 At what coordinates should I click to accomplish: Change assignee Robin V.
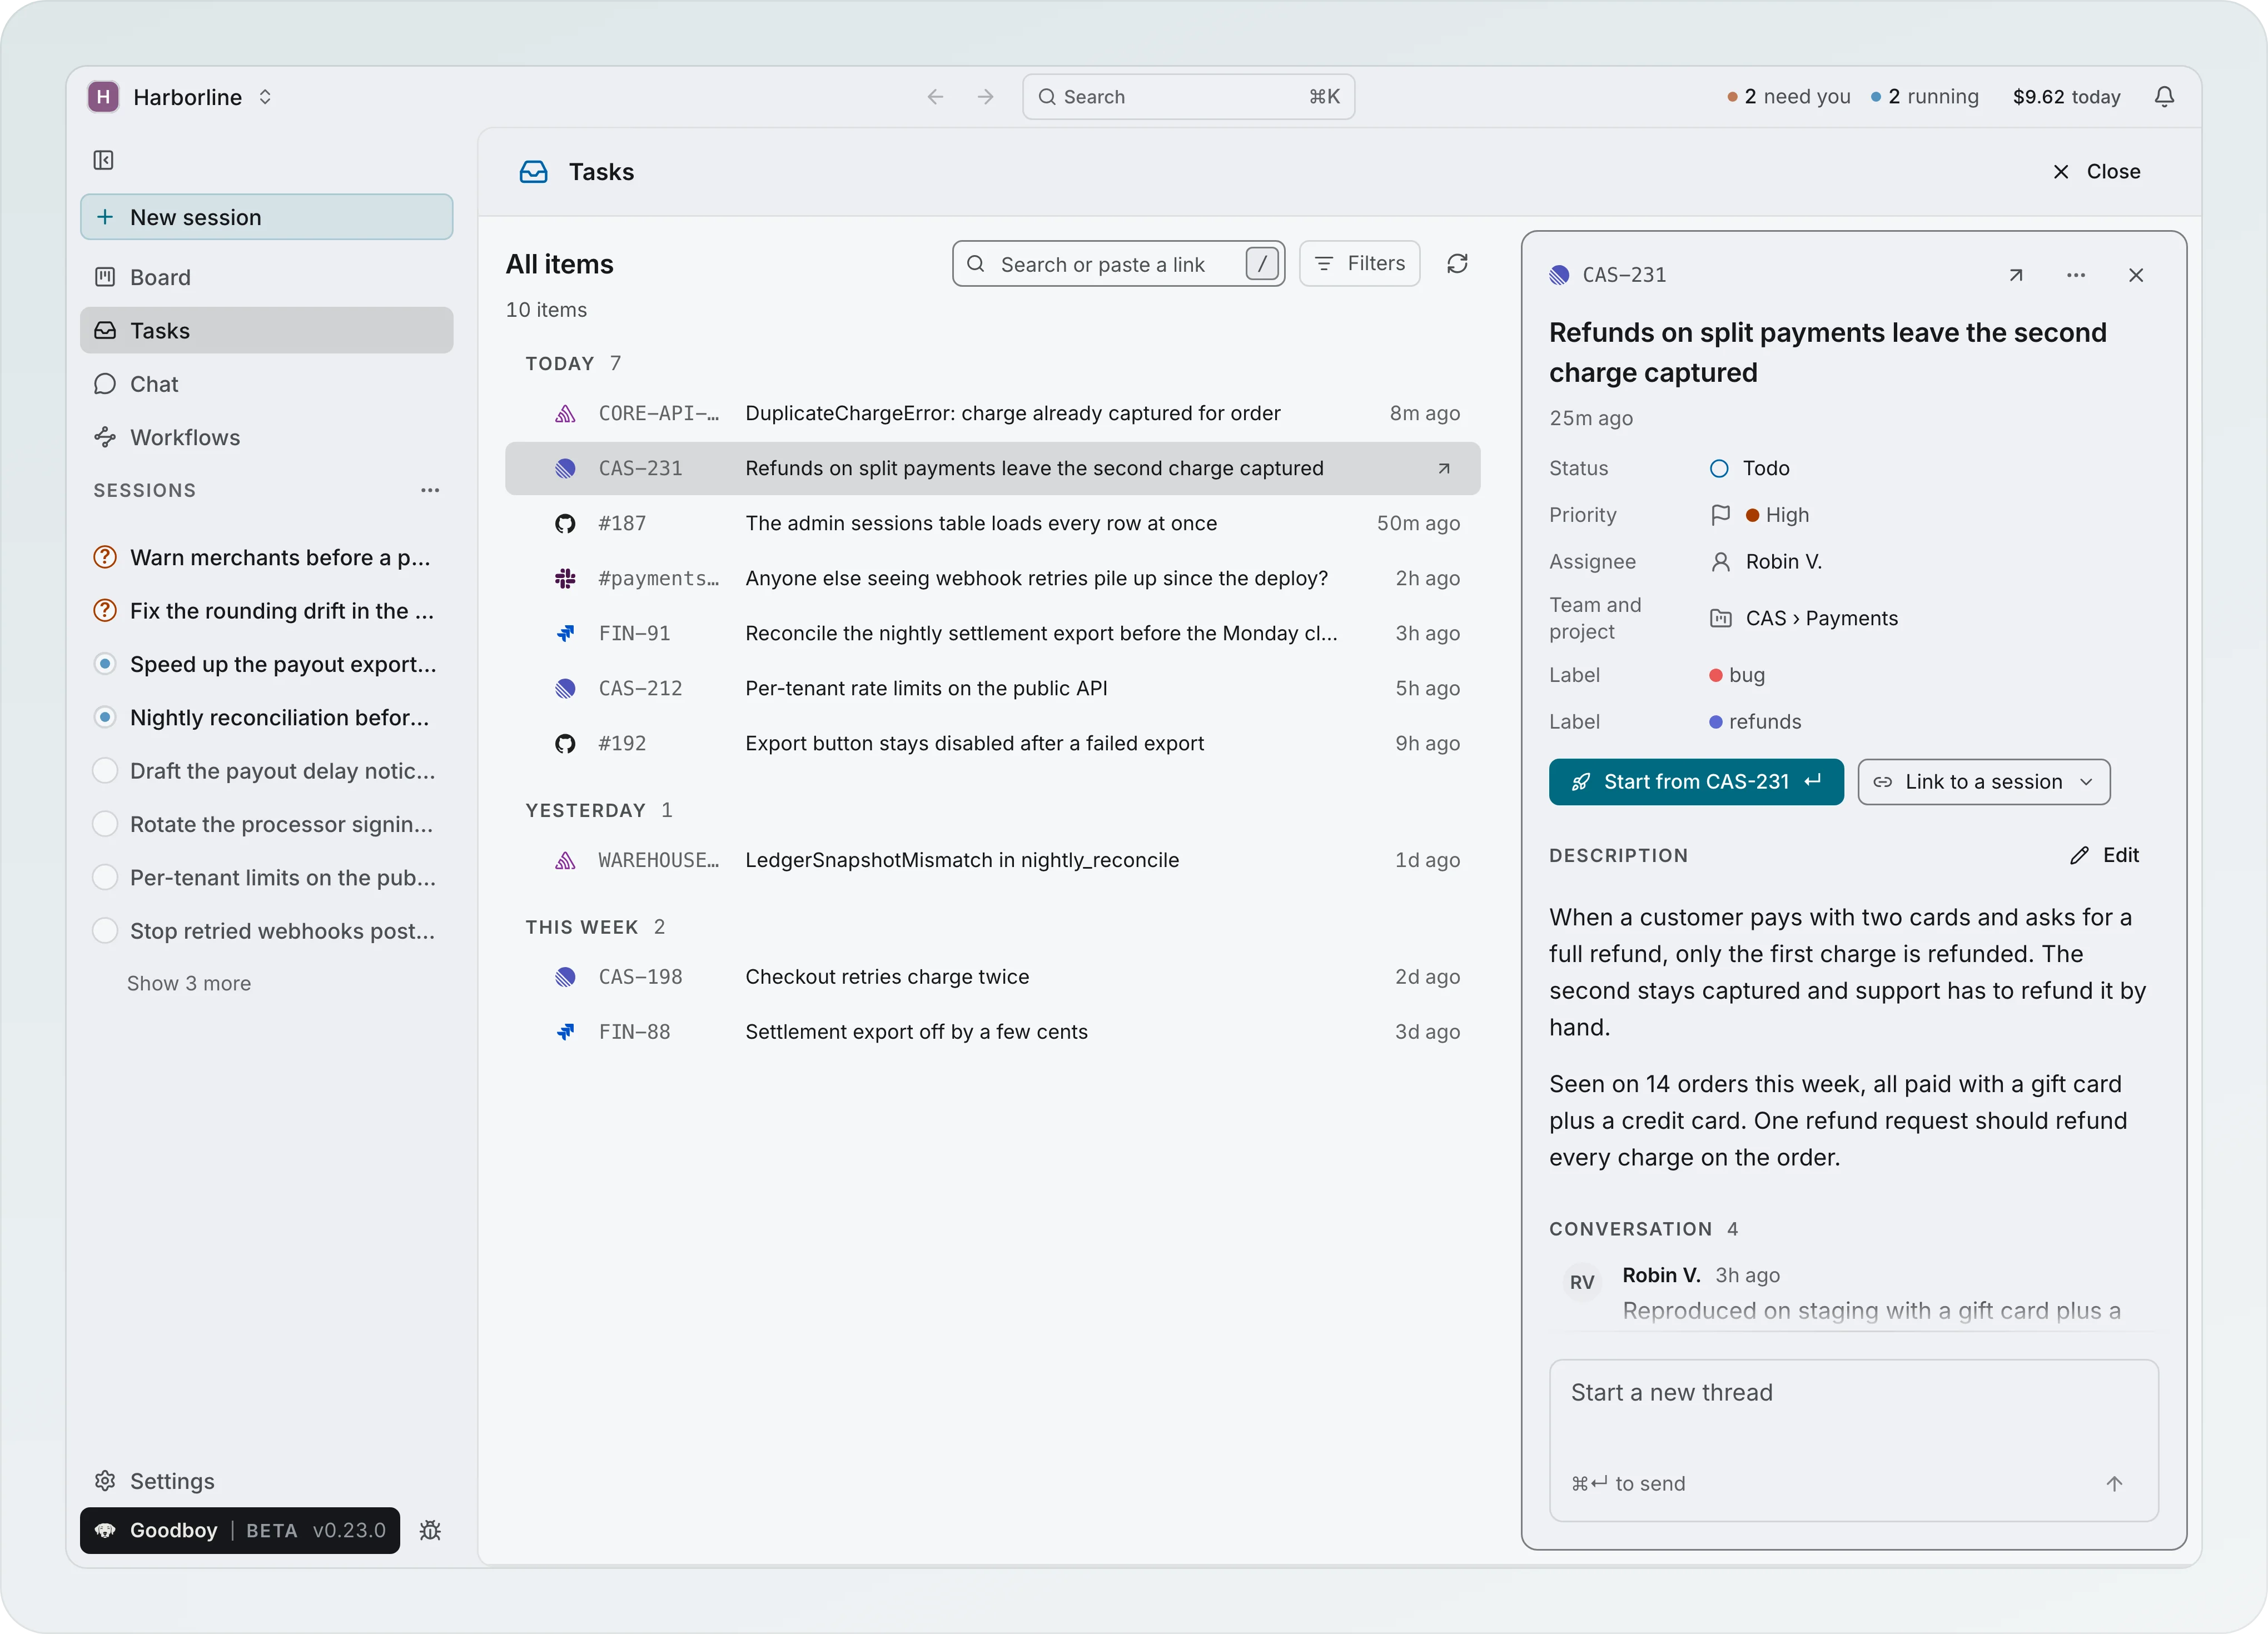click(x=1766, y=562)
